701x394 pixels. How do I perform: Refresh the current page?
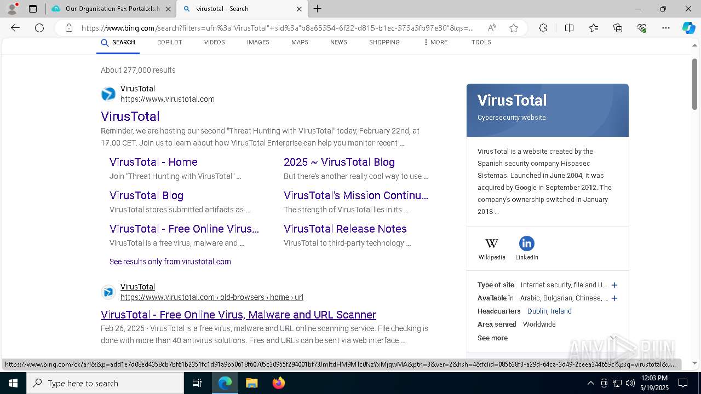point(39,28)
